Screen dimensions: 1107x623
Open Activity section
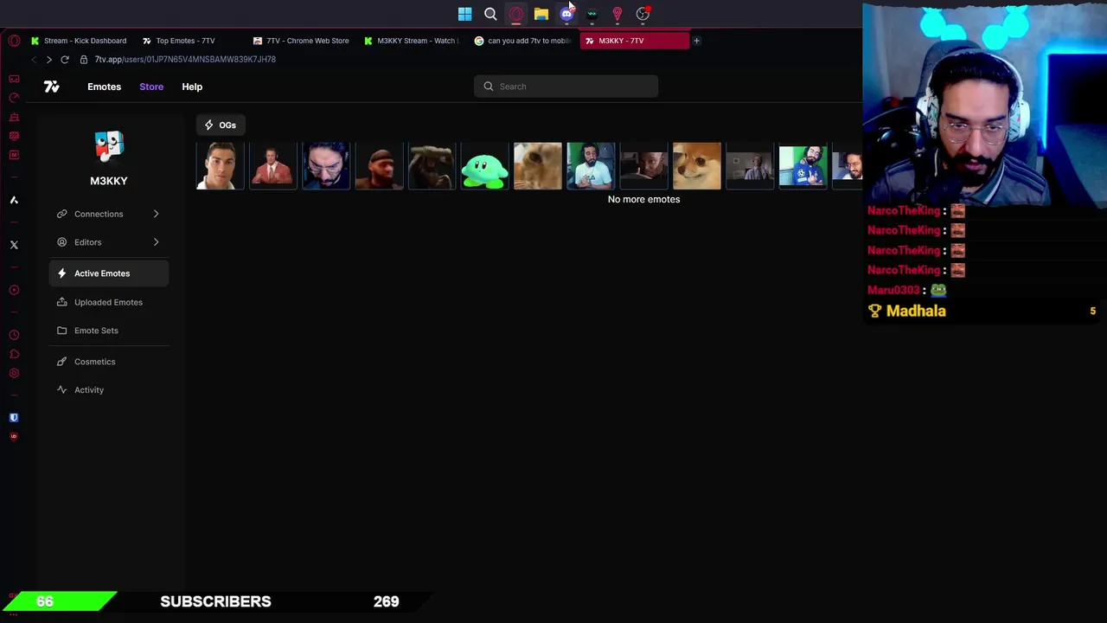click(109, 389)
